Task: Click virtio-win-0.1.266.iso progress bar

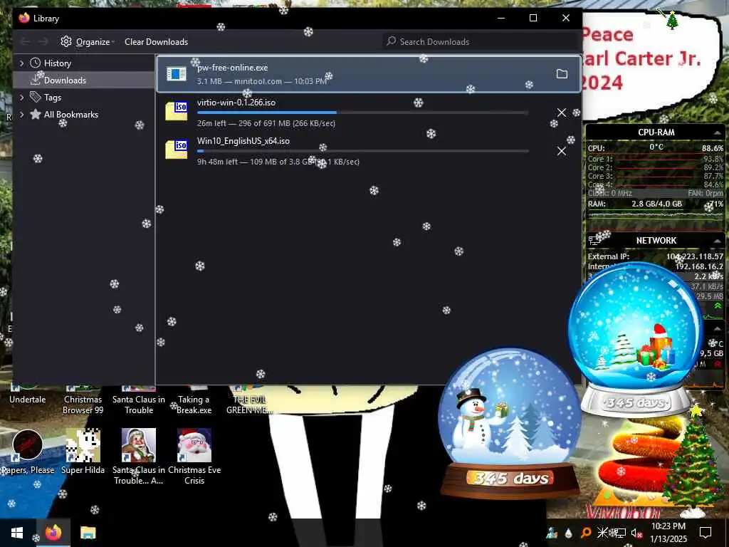Action: 362,113
